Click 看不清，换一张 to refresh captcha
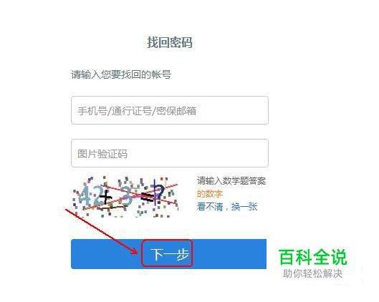The image size is (379, 302). click(x=227, y=207)
